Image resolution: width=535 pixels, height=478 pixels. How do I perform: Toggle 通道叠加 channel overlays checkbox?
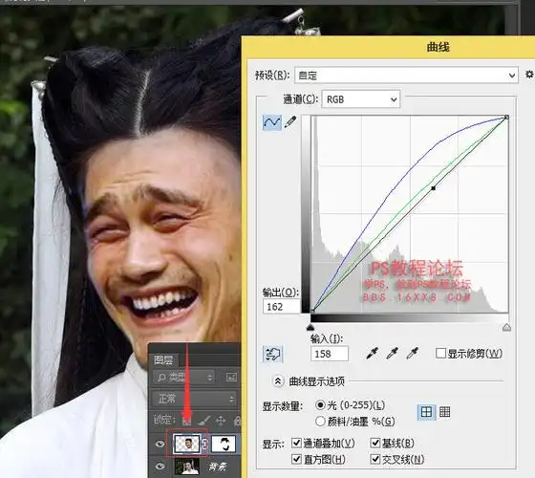296,444
